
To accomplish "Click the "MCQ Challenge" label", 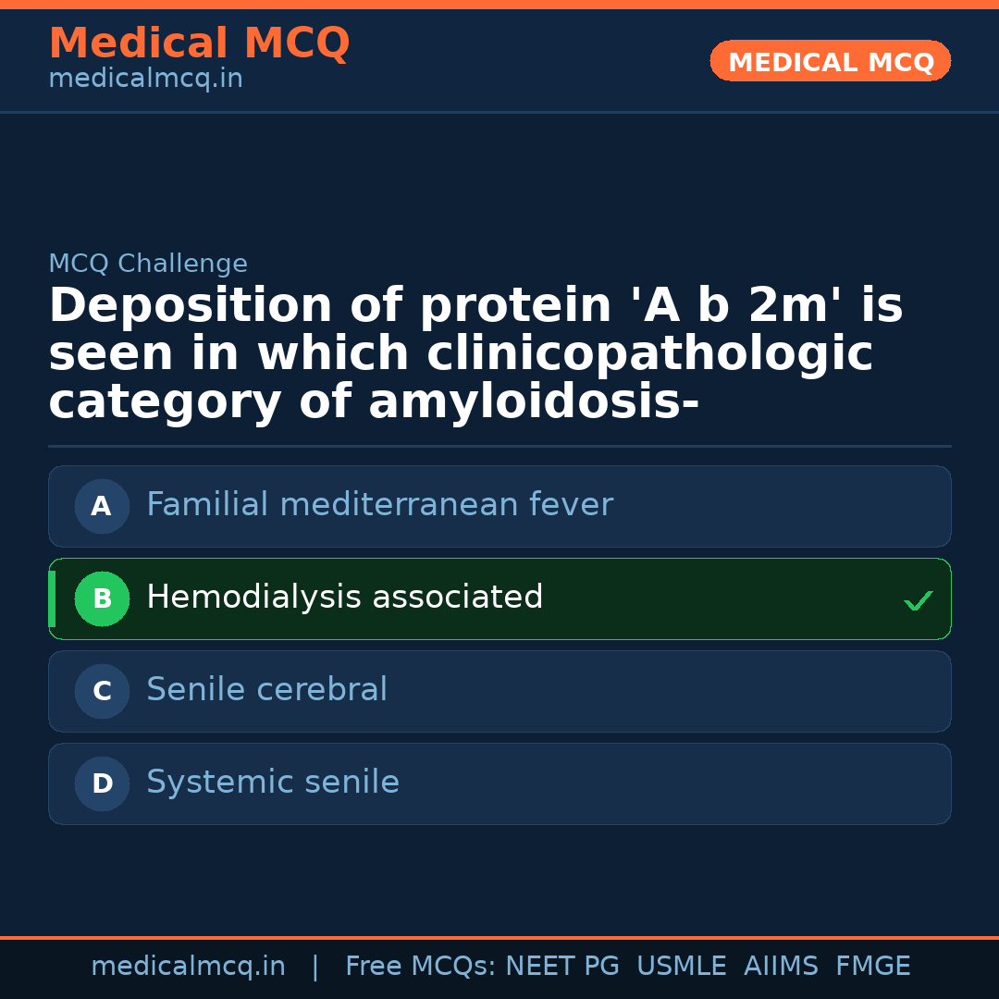I will point(148,264).
